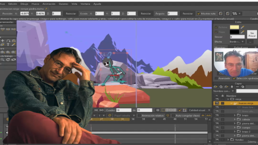Jump to the end of the animation
Screen dimensions: 258x145
(x=96, y=110)
